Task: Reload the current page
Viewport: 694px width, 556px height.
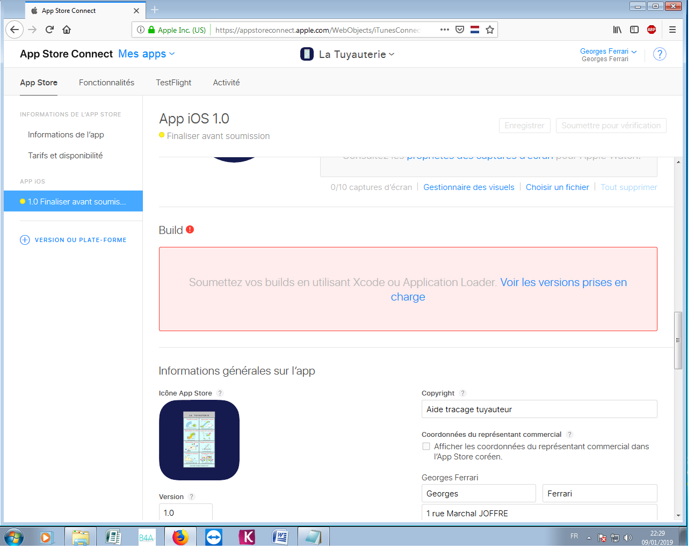Action: click(49, 30)
